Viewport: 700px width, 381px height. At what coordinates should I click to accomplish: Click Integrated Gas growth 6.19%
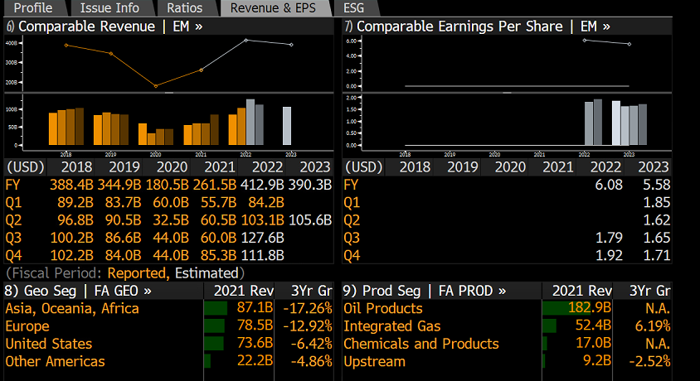tap(652, 326)
